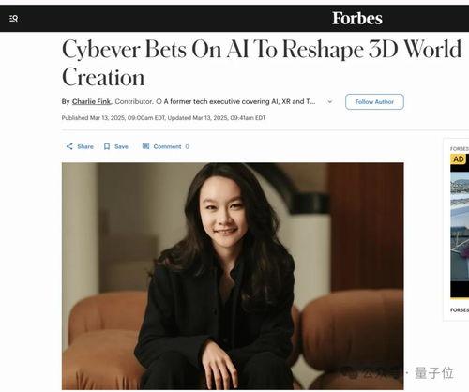Open the Charlie Fink author link

[91, 101]
